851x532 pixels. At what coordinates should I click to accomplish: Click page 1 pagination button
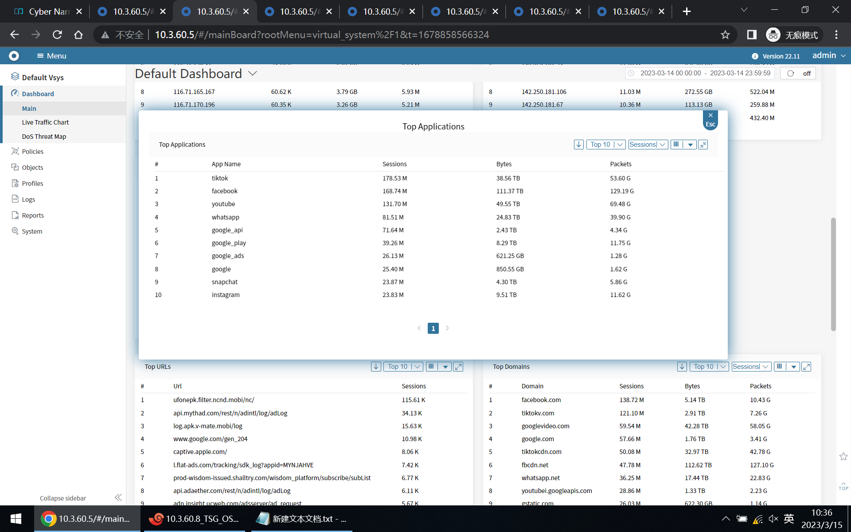(x=433, y=328)
